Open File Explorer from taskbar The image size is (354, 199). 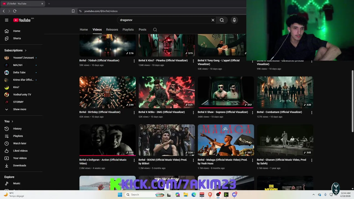186,195
